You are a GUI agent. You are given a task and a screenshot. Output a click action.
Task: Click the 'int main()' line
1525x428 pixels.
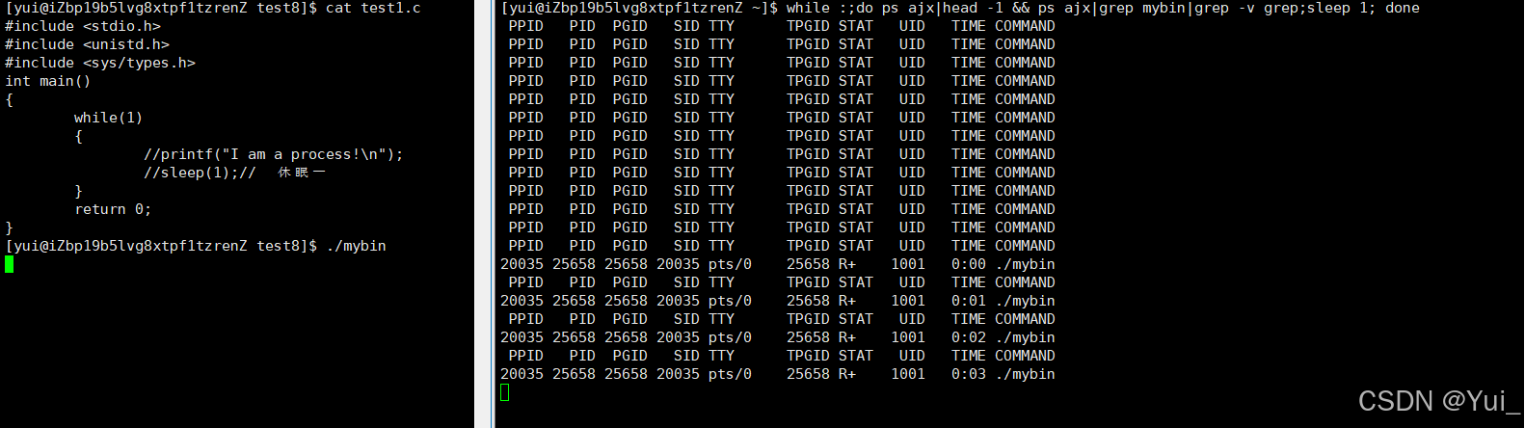coord(48,81)
